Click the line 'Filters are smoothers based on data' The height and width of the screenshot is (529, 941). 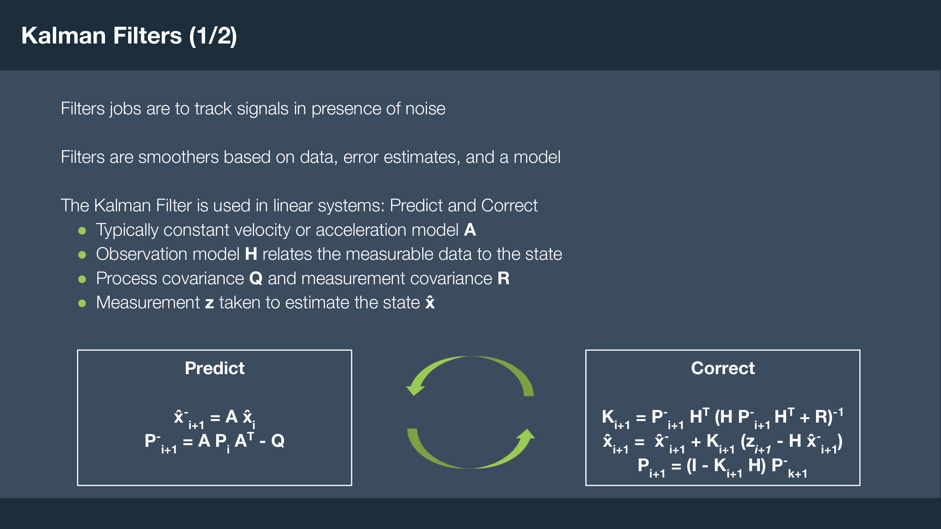(x=311, y=157)
